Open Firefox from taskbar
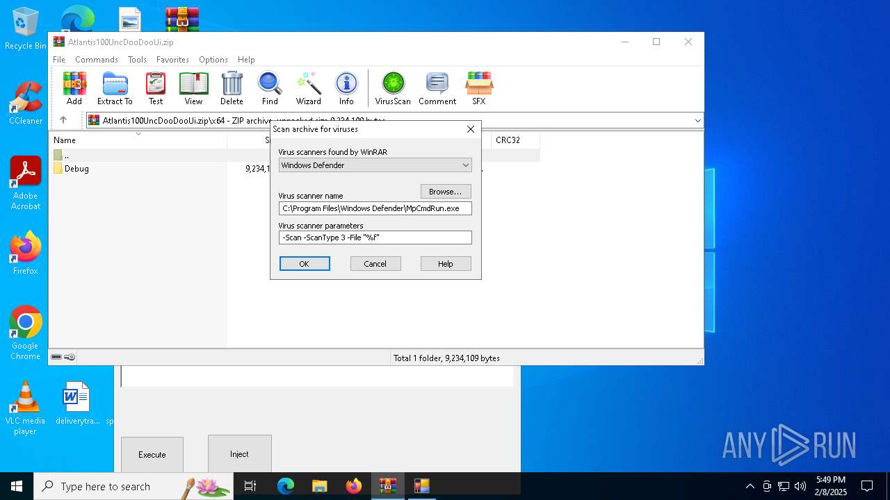 click(x=354, y=486)
